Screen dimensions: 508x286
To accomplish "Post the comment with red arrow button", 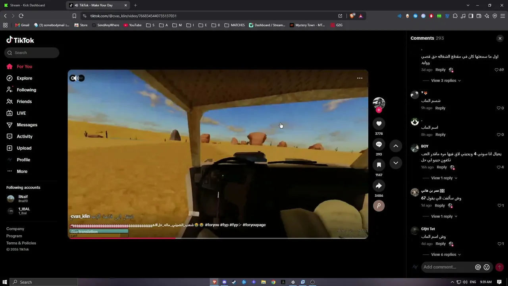I will tap(499, 267).
